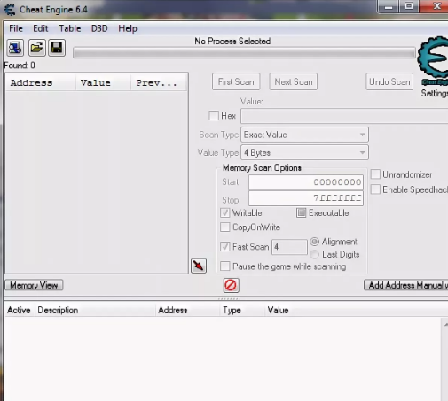Image resolution: width=448 pixels, height=401 pixels.
Task: Click the address table Address column header
Action: [x=188, y=310]
